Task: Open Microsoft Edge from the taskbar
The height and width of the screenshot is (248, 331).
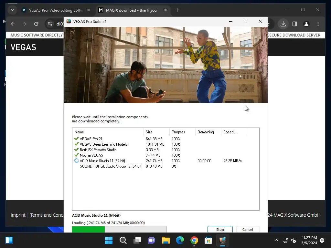Action: 180,240
